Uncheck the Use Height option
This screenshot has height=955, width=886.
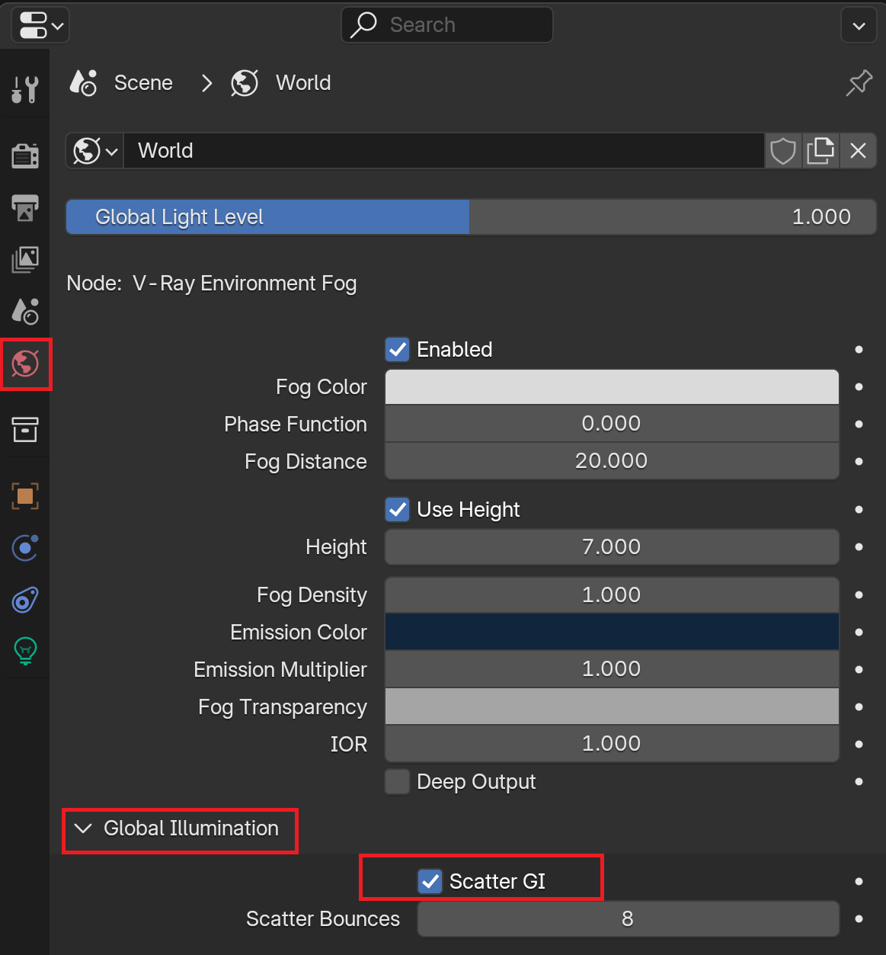point(398,510)
